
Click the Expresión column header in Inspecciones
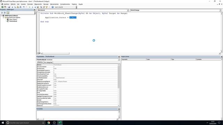pyautogui.click(x=133, y=59)
